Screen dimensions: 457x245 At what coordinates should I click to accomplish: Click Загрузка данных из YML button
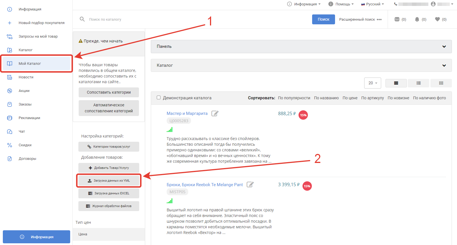click(x=109, y=180)
